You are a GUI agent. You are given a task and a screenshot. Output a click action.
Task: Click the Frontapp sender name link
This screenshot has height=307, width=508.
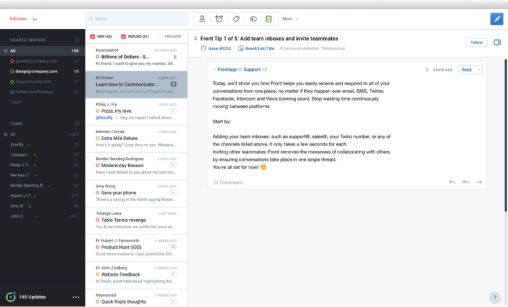pos(227,69)
